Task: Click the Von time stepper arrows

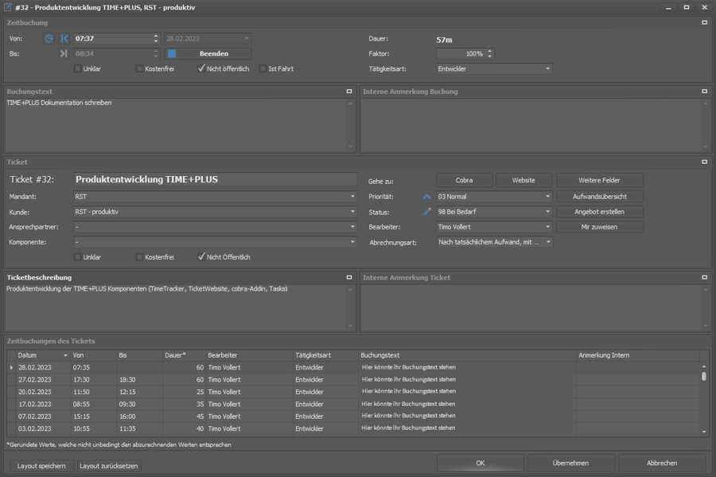Action: (156, 39)
